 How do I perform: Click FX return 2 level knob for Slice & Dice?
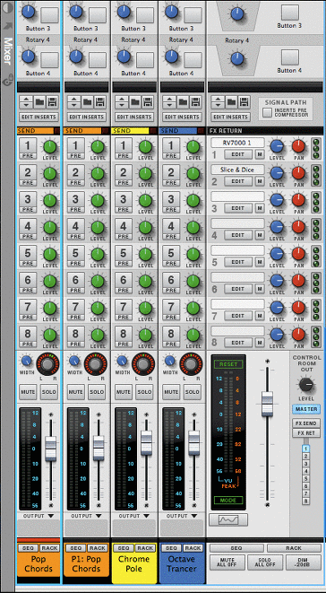tap(277, 172)
